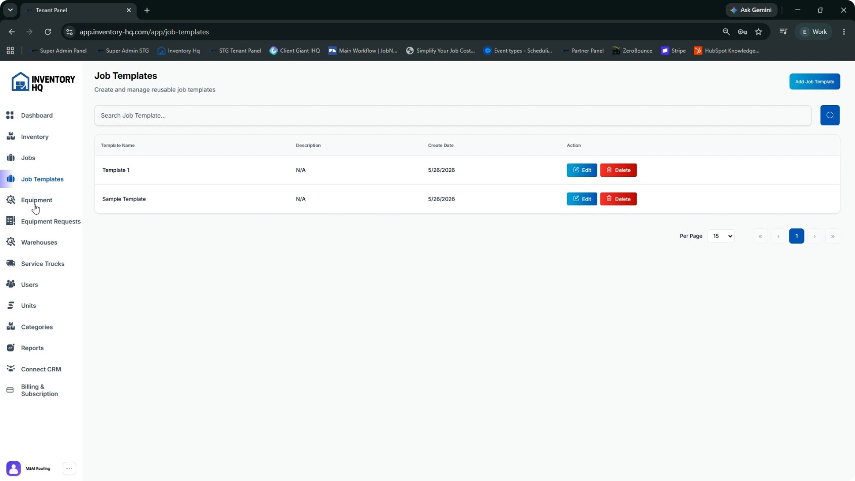Open the Dashboard menu item
Viewport: 855px width, 481px height.
[x=36, y=116]
